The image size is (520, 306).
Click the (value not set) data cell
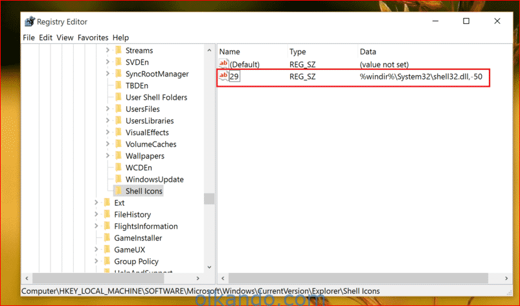384,64
